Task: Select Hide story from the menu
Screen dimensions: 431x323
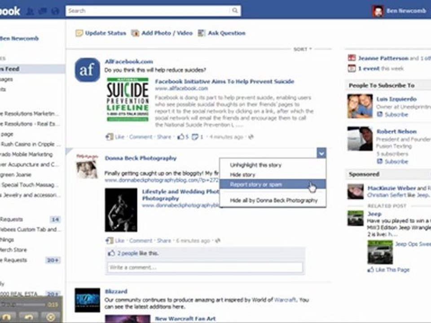Action: point(242,175)
